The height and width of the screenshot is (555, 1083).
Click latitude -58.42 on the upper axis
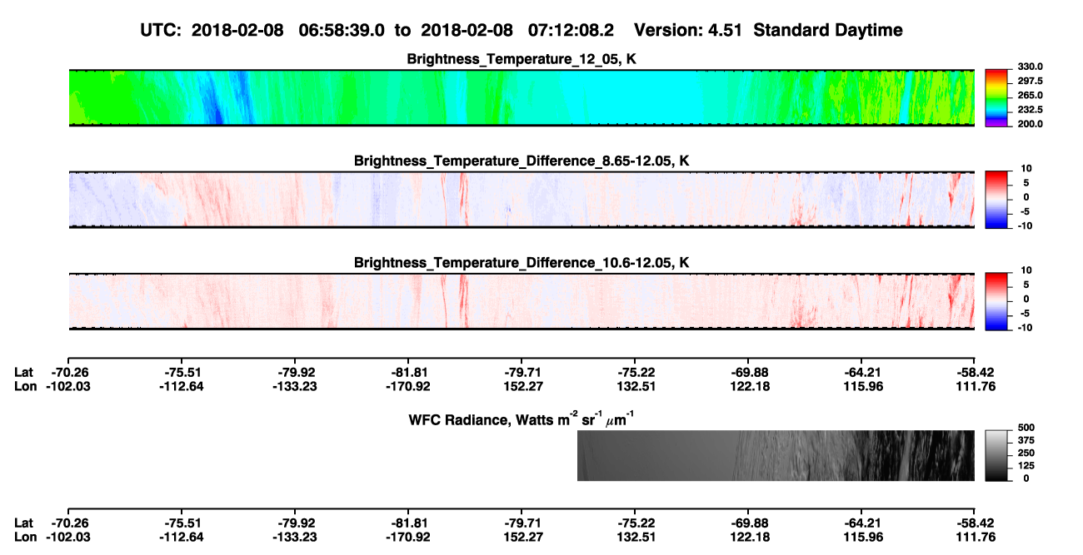[974, 372]
